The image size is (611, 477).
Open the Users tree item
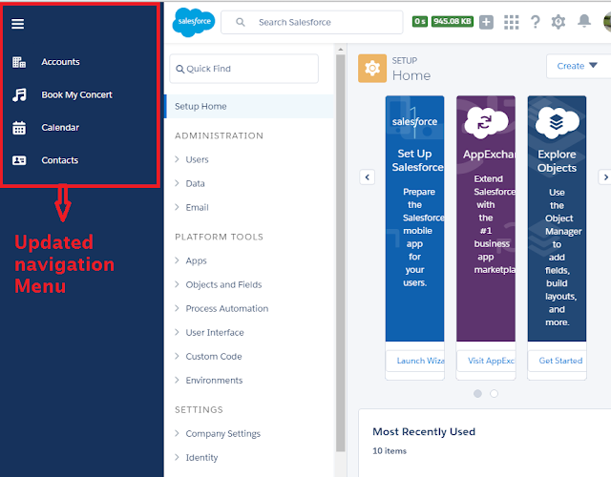[197, 159]
